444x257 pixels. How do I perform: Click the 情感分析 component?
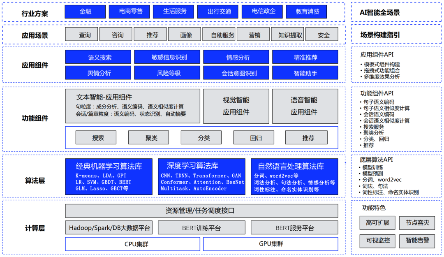pos(236,57)
